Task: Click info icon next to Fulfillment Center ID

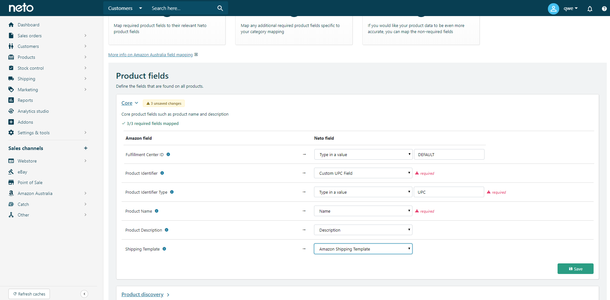Action: 168,154
